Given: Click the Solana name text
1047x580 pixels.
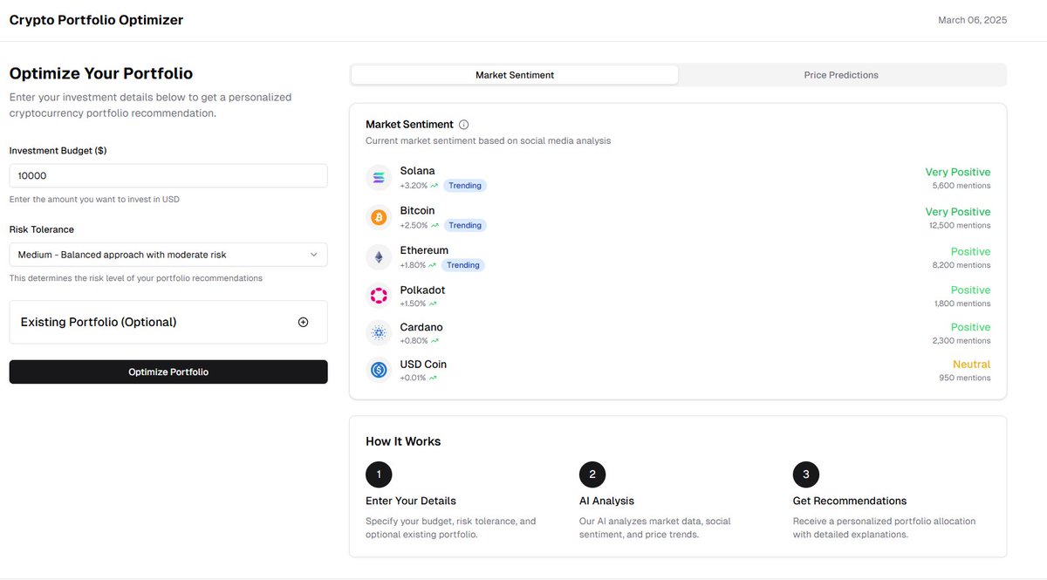Looking at the screenshot, I should pos(418,171).
